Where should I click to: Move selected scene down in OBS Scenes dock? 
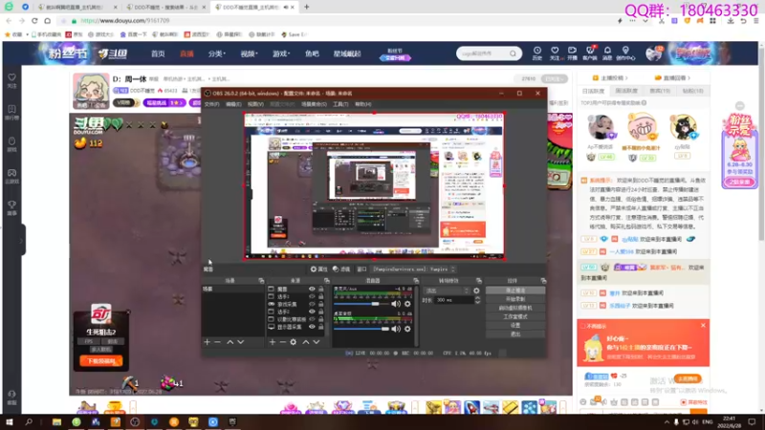click(x=241, y=342)
